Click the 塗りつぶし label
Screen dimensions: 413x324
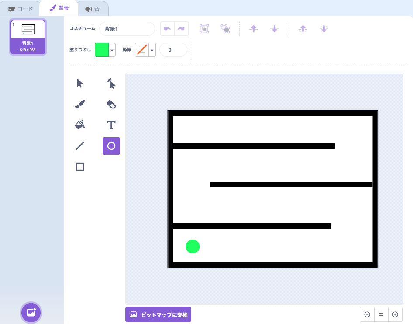[x=80, y=50]
